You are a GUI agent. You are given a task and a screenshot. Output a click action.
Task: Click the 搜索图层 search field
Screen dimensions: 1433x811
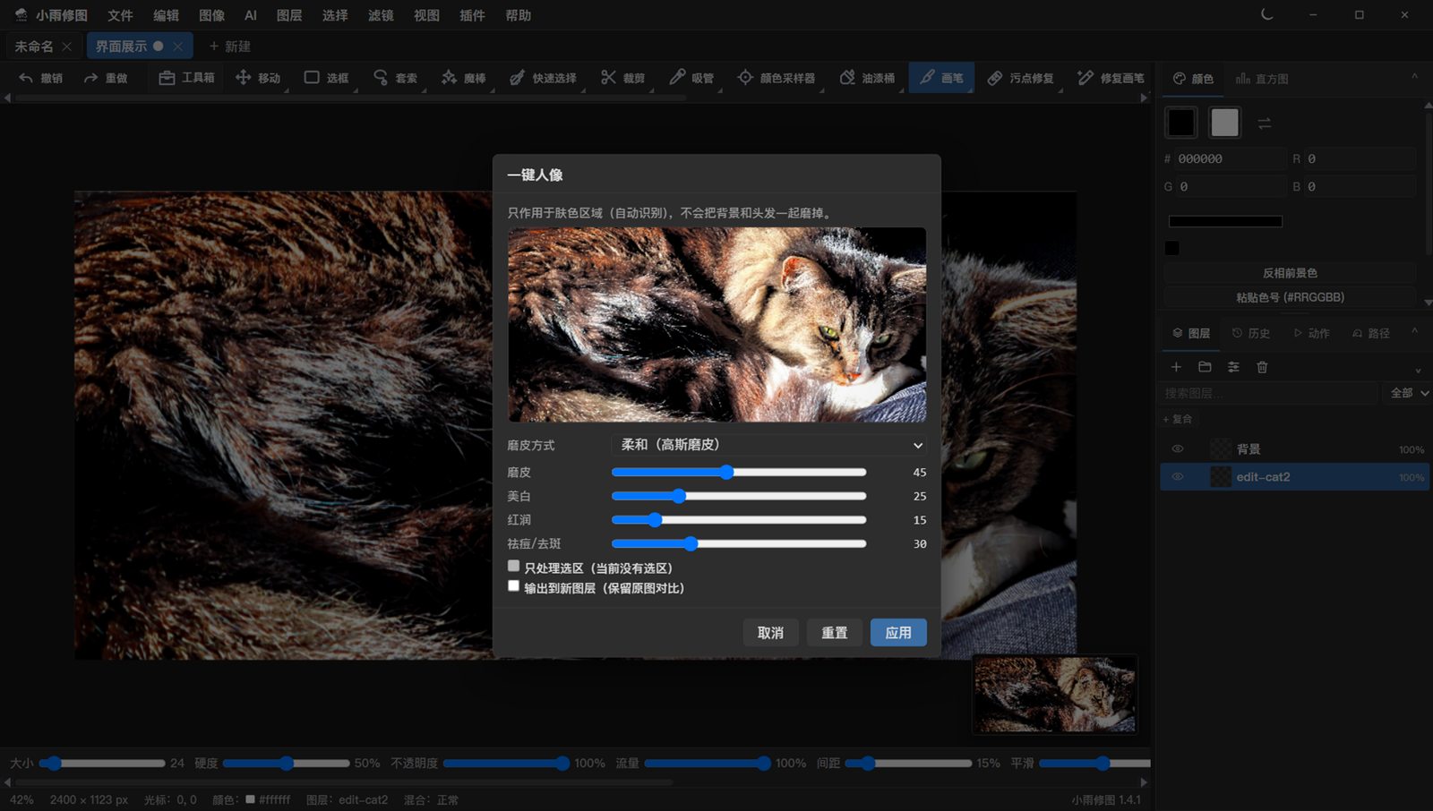[1269, 393]
